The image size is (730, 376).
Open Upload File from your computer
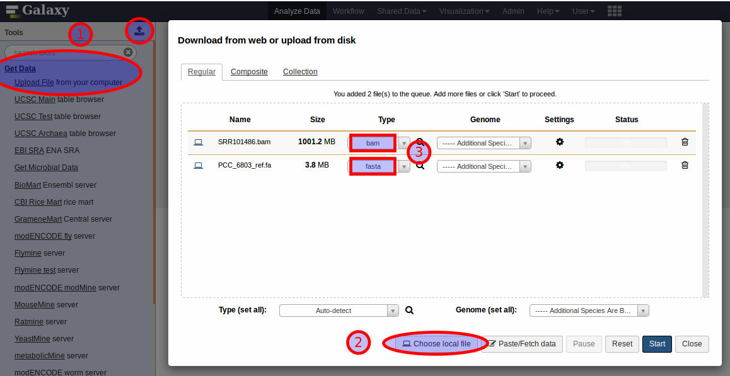click(x=68, y=83)
